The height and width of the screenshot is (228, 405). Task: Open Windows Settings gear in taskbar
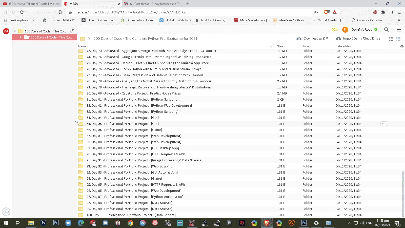pos(316,223)
